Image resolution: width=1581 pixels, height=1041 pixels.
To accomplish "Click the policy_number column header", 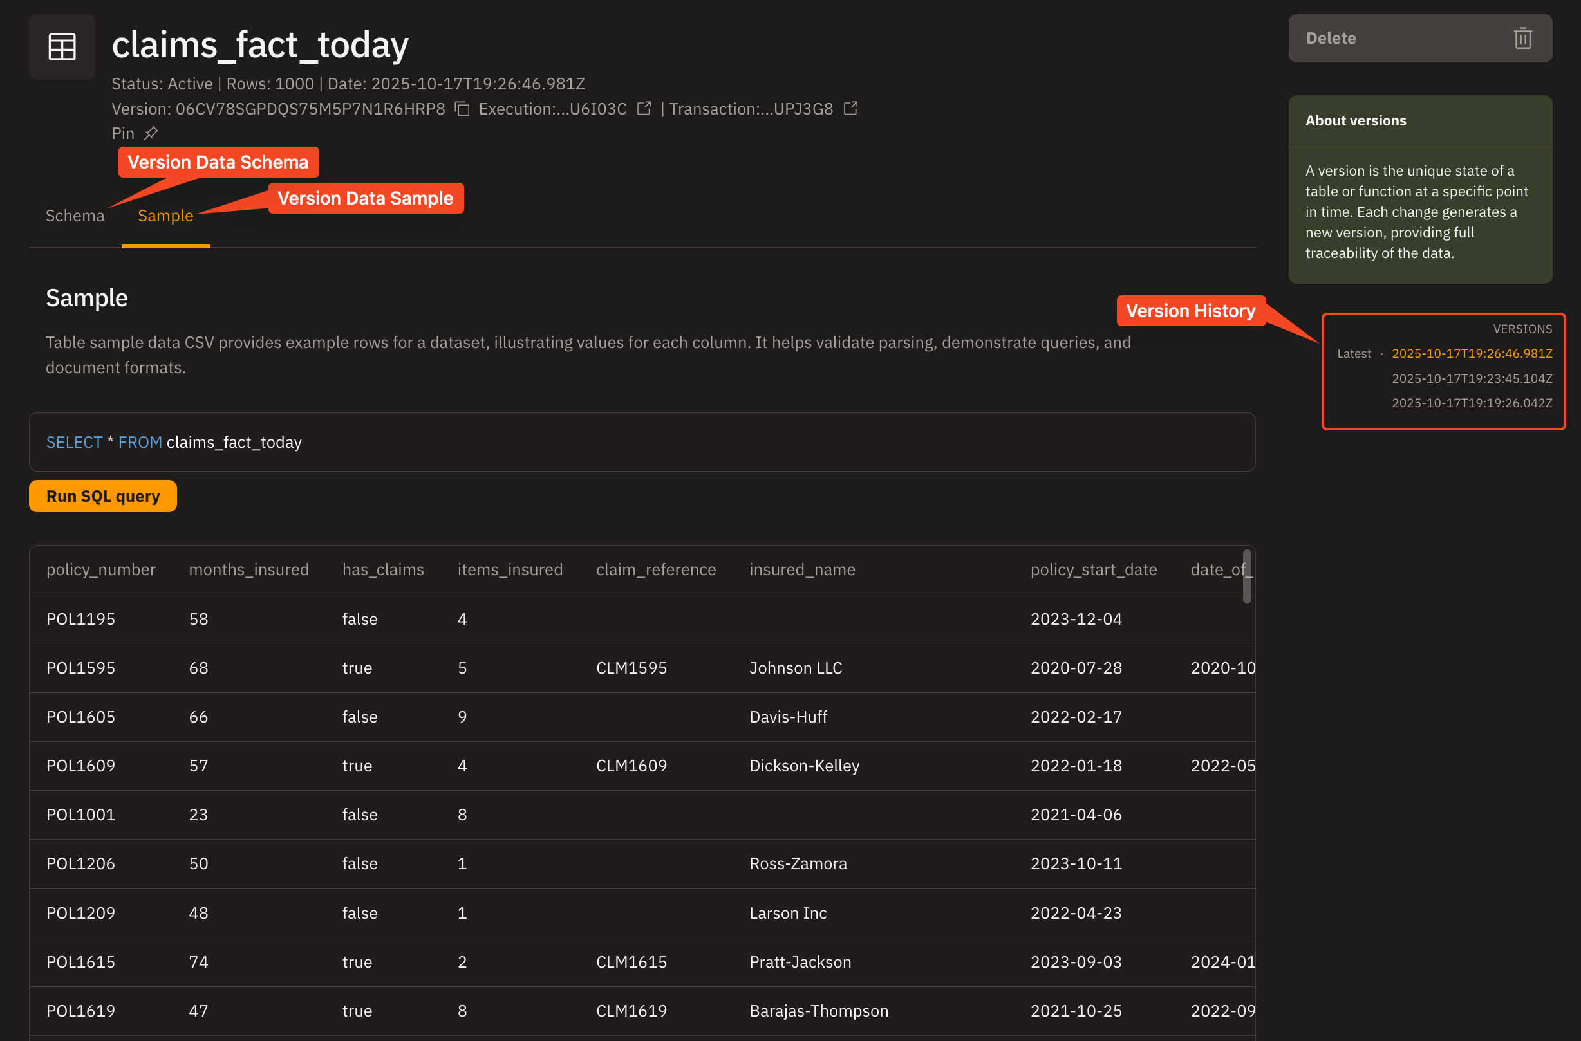I will click(101, 569).
